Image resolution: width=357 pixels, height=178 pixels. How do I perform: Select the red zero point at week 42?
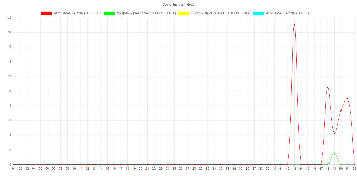click(287, 164)
